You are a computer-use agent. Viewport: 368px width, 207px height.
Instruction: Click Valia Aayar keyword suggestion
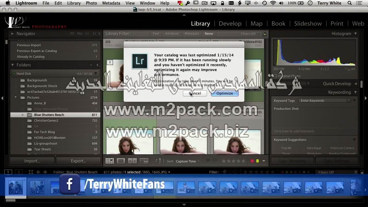point(314,148)
